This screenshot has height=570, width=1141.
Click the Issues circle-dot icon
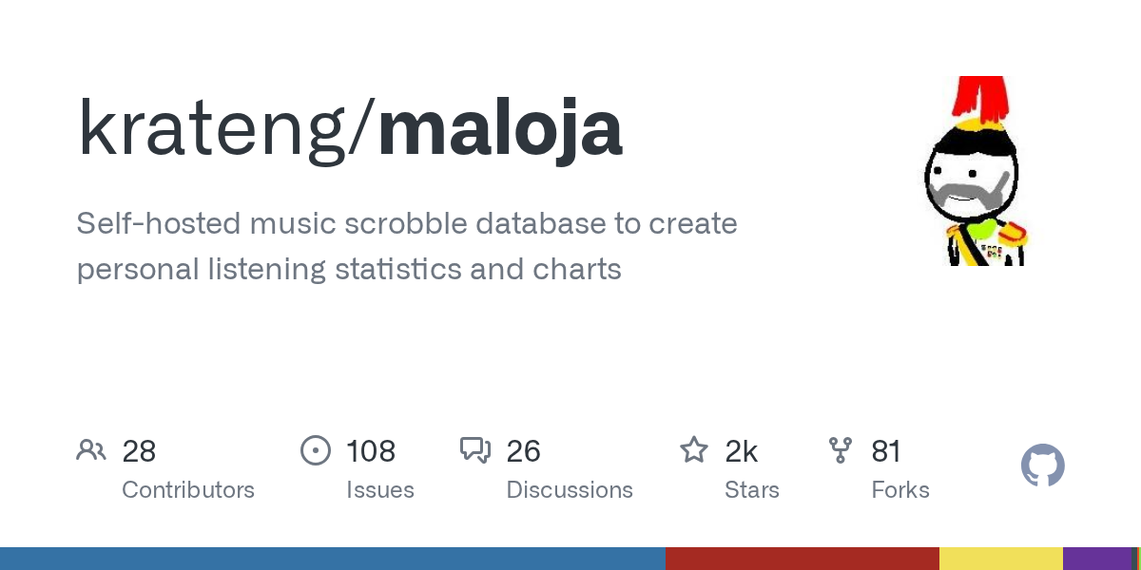coord(316,450)
